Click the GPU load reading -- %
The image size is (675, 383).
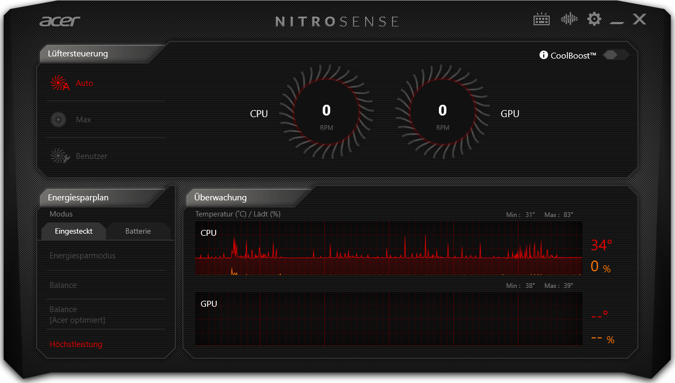coord(602,338)
